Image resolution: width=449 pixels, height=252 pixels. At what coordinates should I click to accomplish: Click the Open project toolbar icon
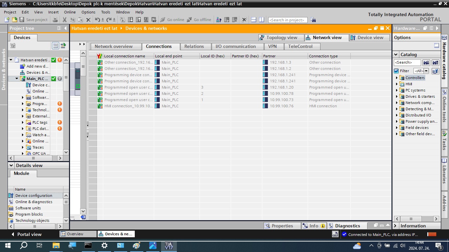[14, 20]
